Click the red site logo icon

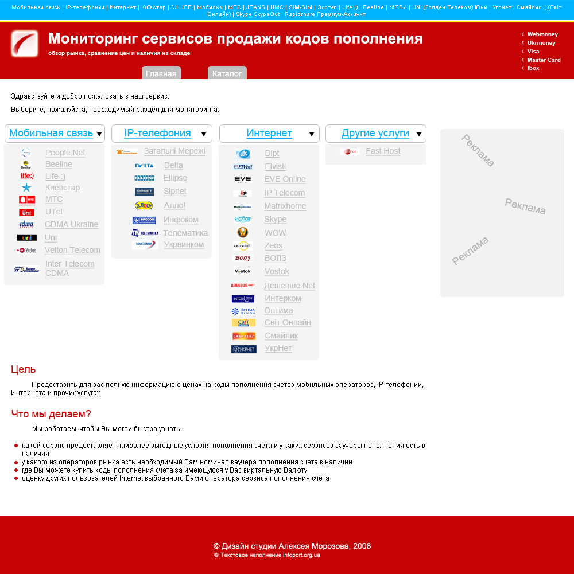click(x=25, y=44)
